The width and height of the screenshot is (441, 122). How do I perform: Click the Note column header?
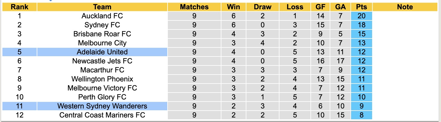tap(405, 7)
